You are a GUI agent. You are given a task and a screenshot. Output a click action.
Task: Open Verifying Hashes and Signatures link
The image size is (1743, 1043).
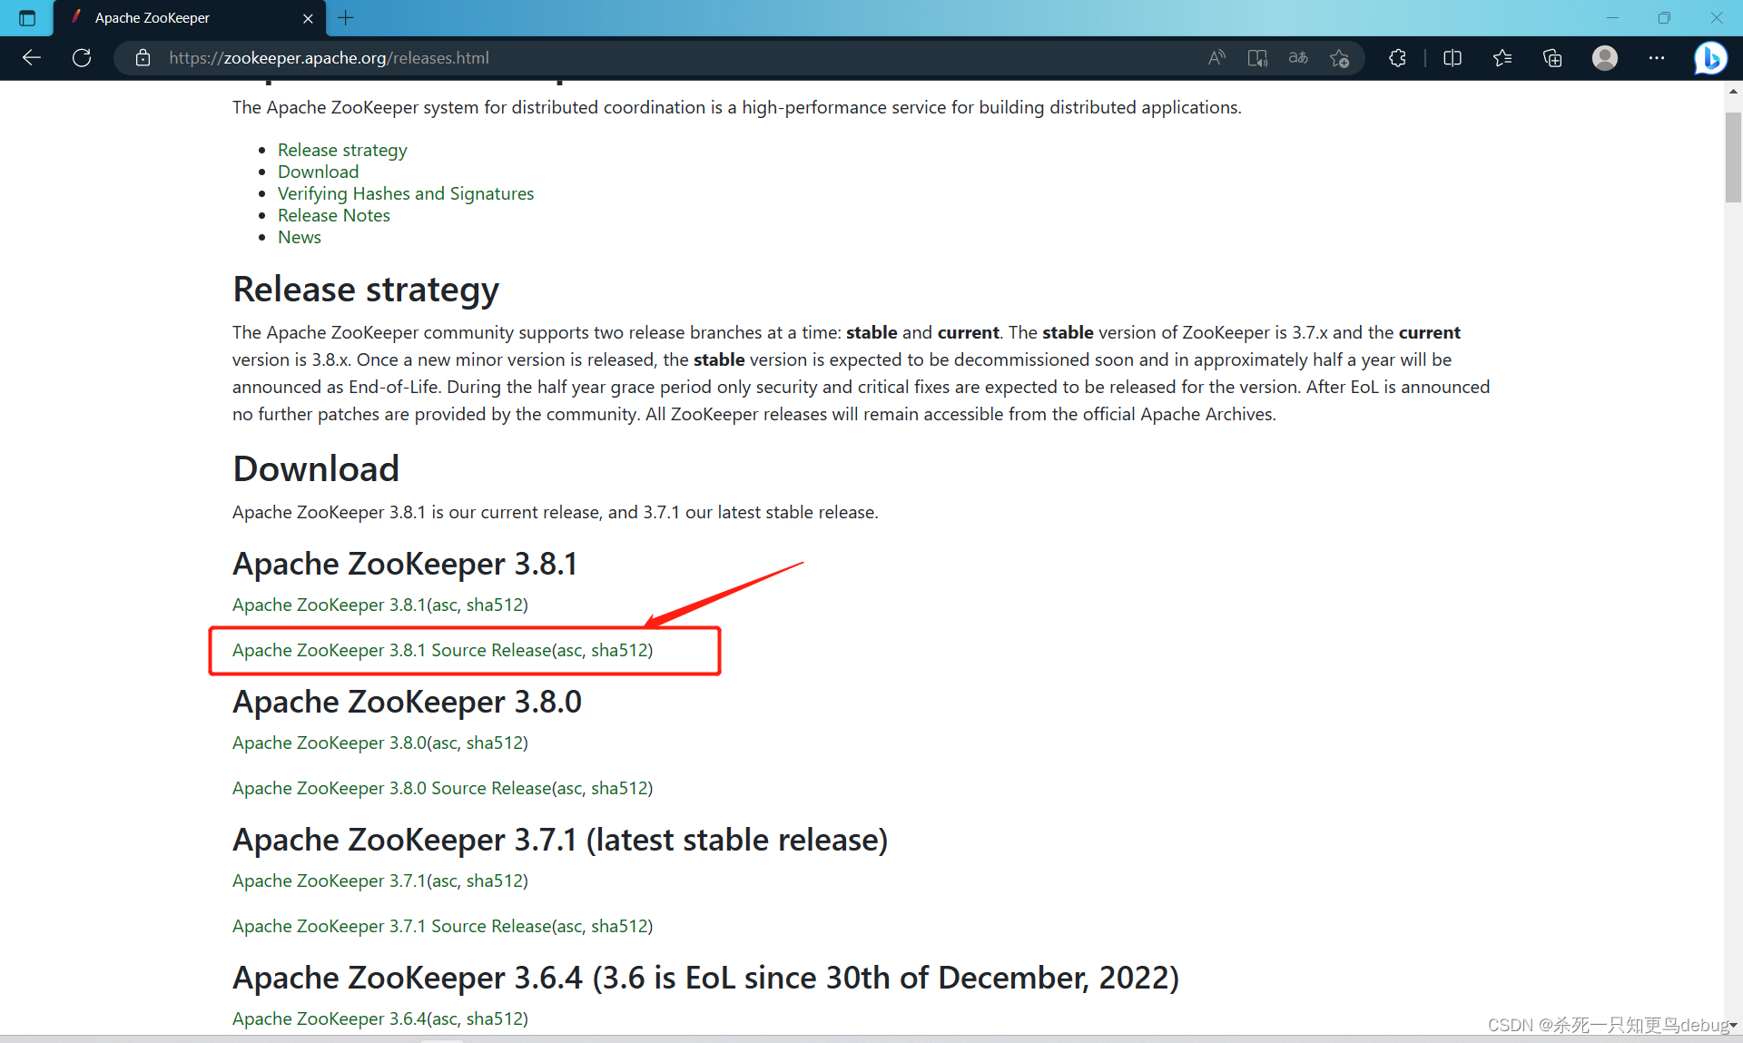click(406, 193)
